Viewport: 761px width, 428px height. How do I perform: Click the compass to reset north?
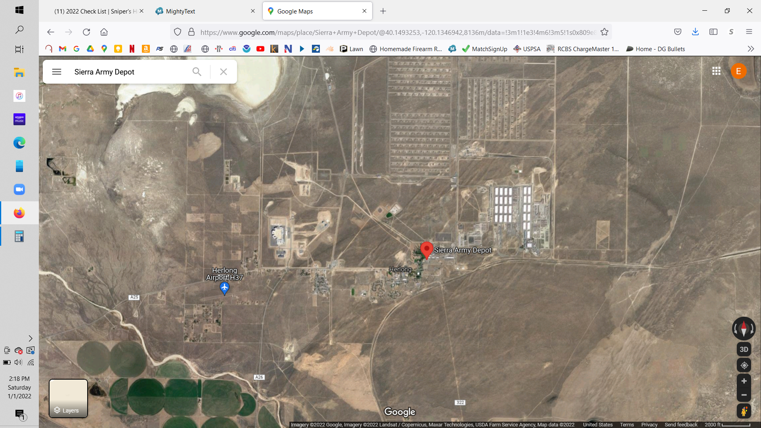[x=744, y=328]
